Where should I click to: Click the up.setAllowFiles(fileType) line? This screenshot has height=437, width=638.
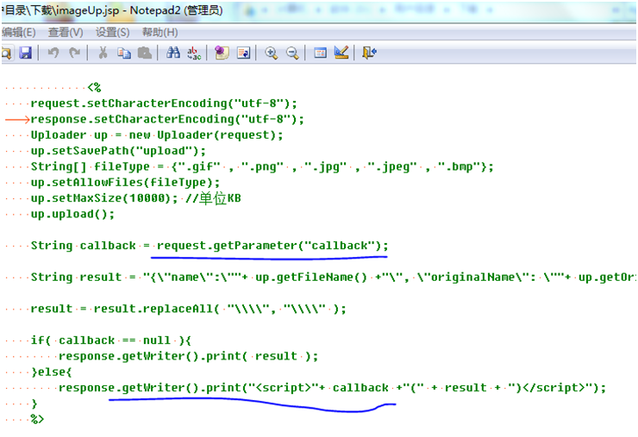pyautogui.click(x=125, y=183)
